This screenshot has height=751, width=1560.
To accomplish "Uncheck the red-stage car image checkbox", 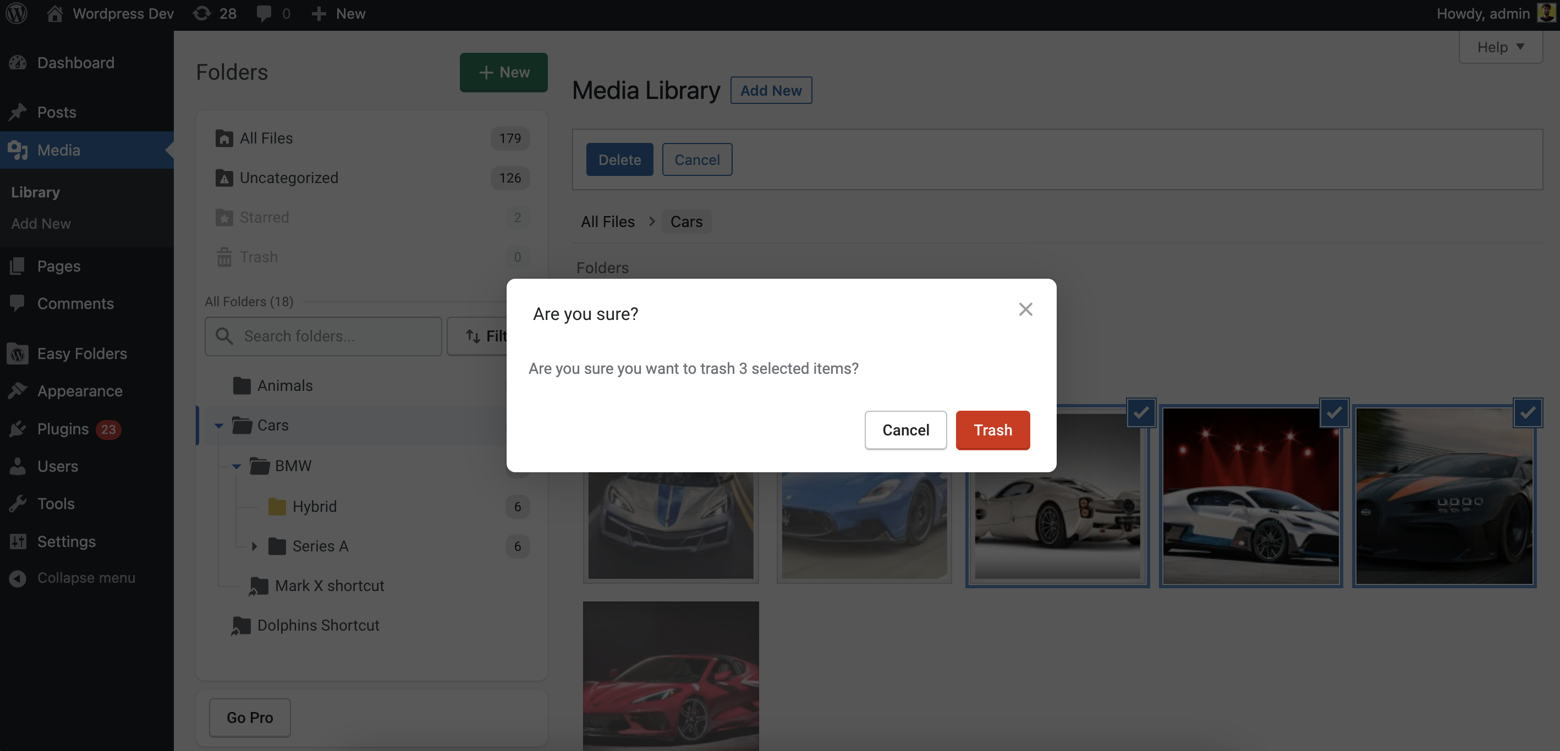I will pyautogui.click(x=1334, y=413).
